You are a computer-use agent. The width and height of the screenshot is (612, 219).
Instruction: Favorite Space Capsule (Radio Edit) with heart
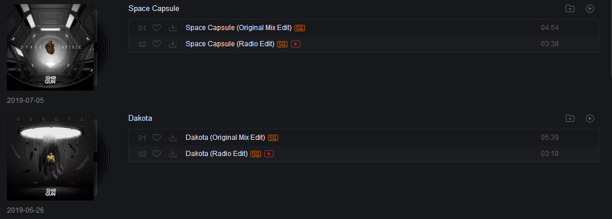pyautogui.click(x=157, y=44)
